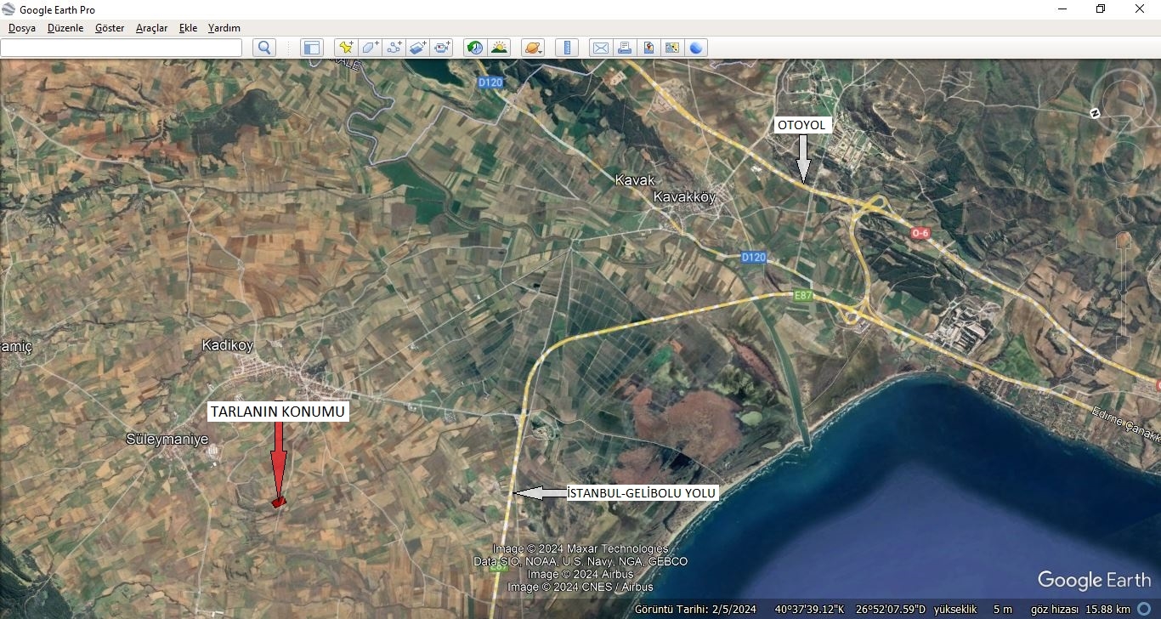Image resolution: width=1161 pixels, height=619 pixels.
Task: Expand the Ekle menu
Action: coord(188,28)
